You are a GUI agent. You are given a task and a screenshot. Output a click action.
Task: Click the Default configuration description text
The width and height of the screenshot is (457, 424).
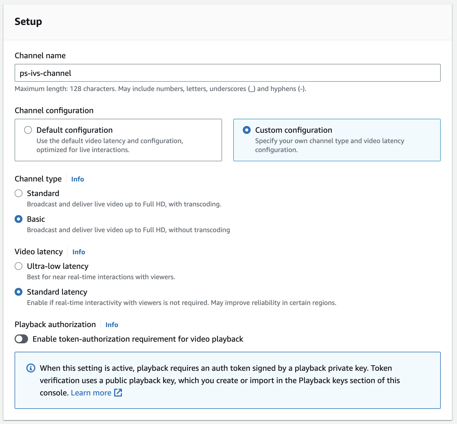[x=110, y=145]
